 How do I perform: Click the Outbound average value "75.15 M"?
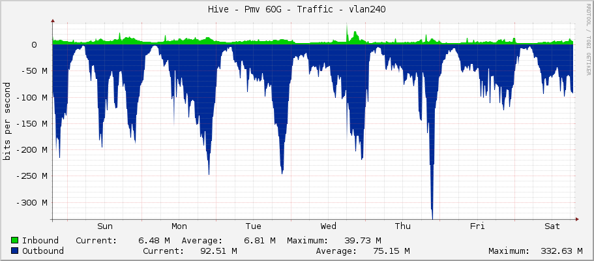(x=391, y=251)
